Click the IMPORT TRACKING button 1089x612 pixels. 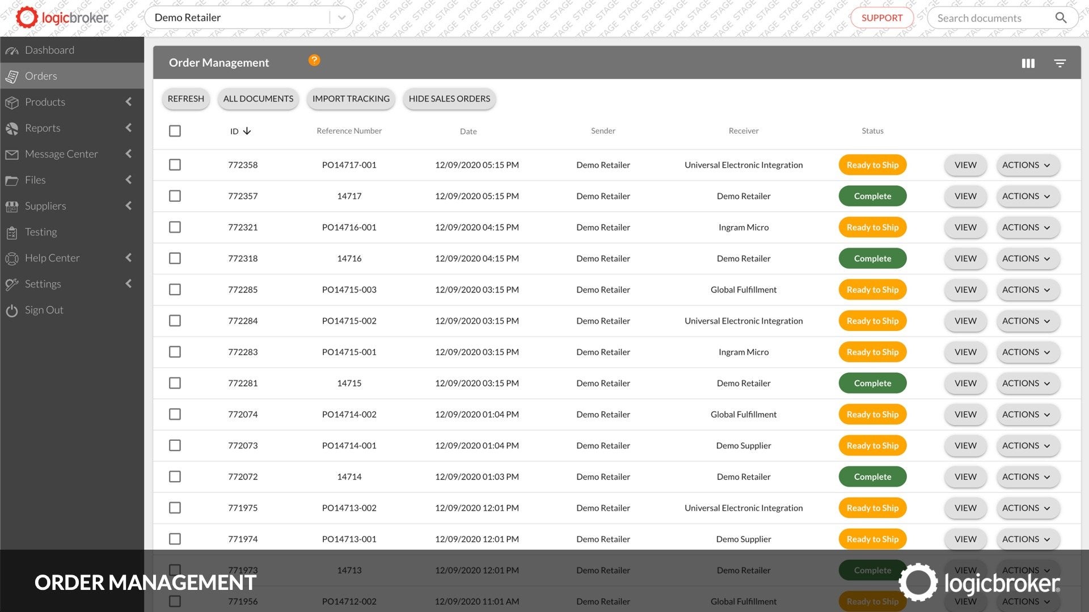[x=351, y=99]
